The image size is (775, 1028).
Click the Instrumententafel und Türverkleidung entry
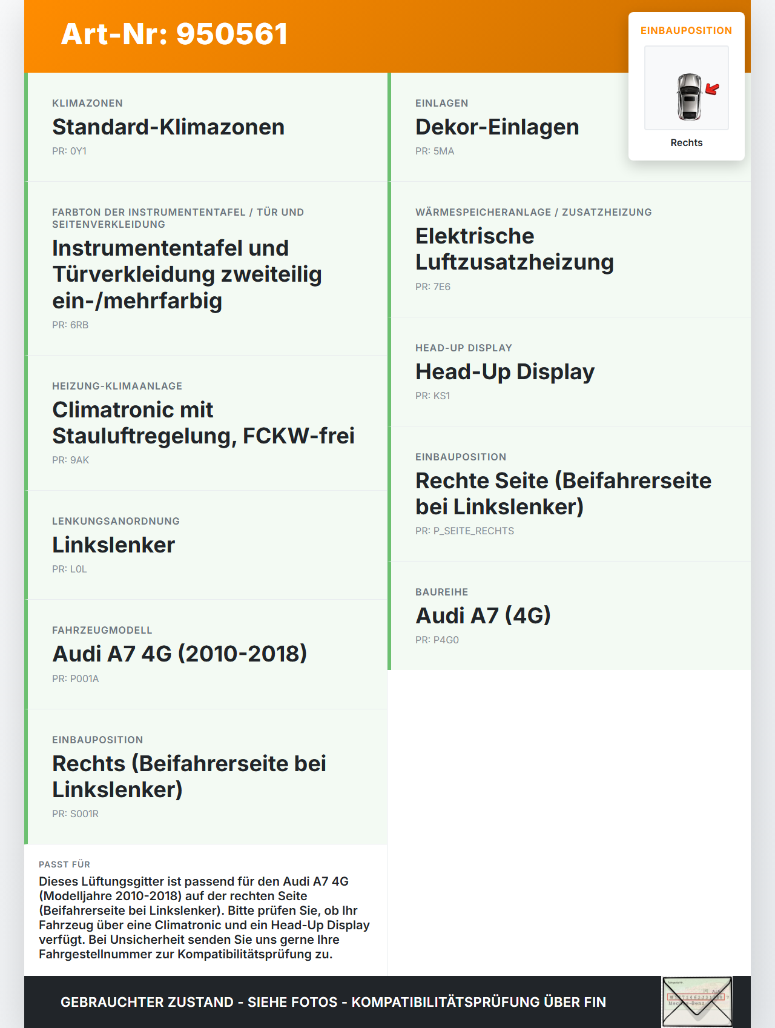coord(206,268)
